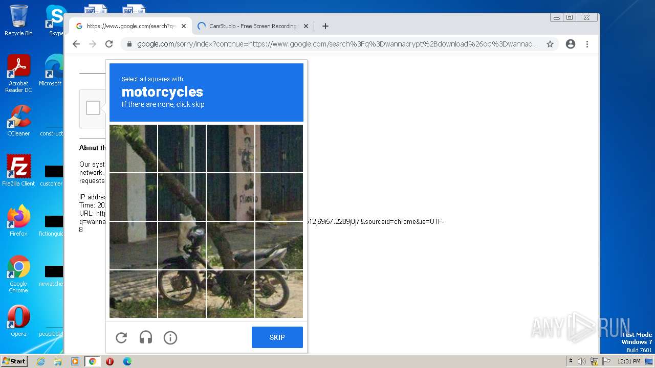This screenshot has height=368, width=655.
Task: Launch Opera desktop shortcut
Action: (x=18, y=321)
